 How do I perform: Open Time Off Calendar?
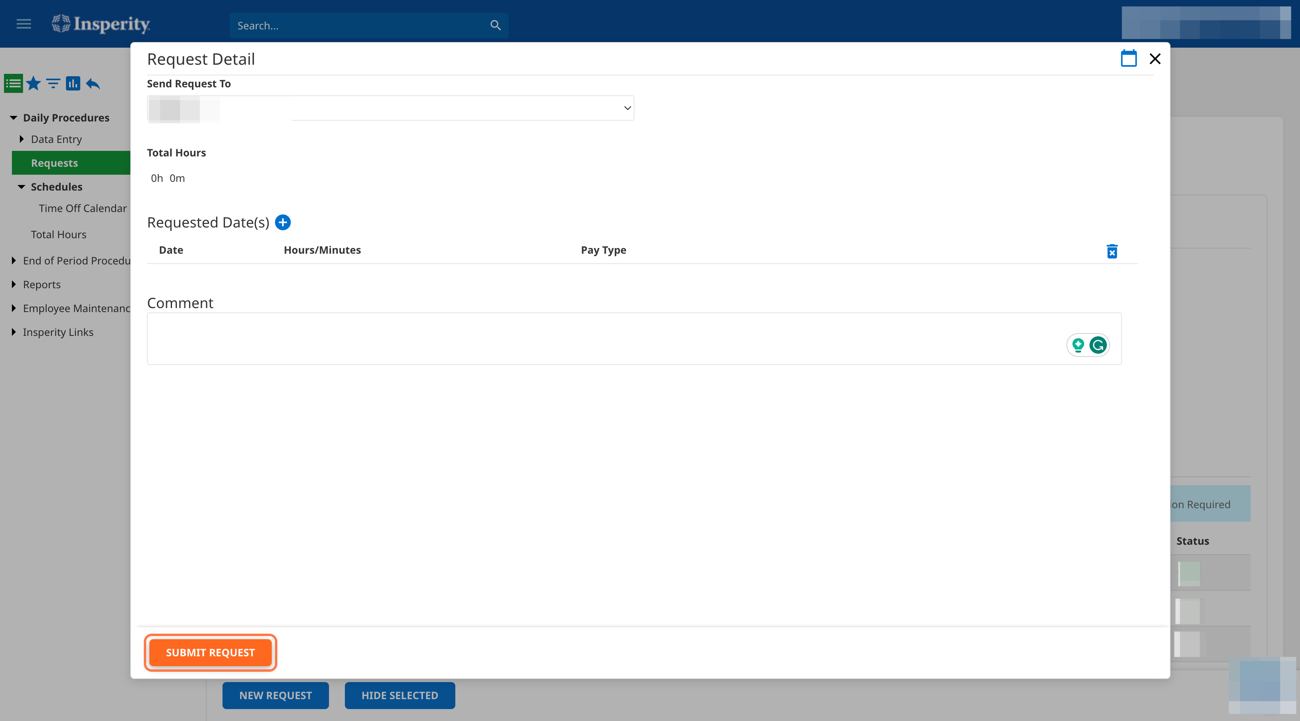pos(83,208)
